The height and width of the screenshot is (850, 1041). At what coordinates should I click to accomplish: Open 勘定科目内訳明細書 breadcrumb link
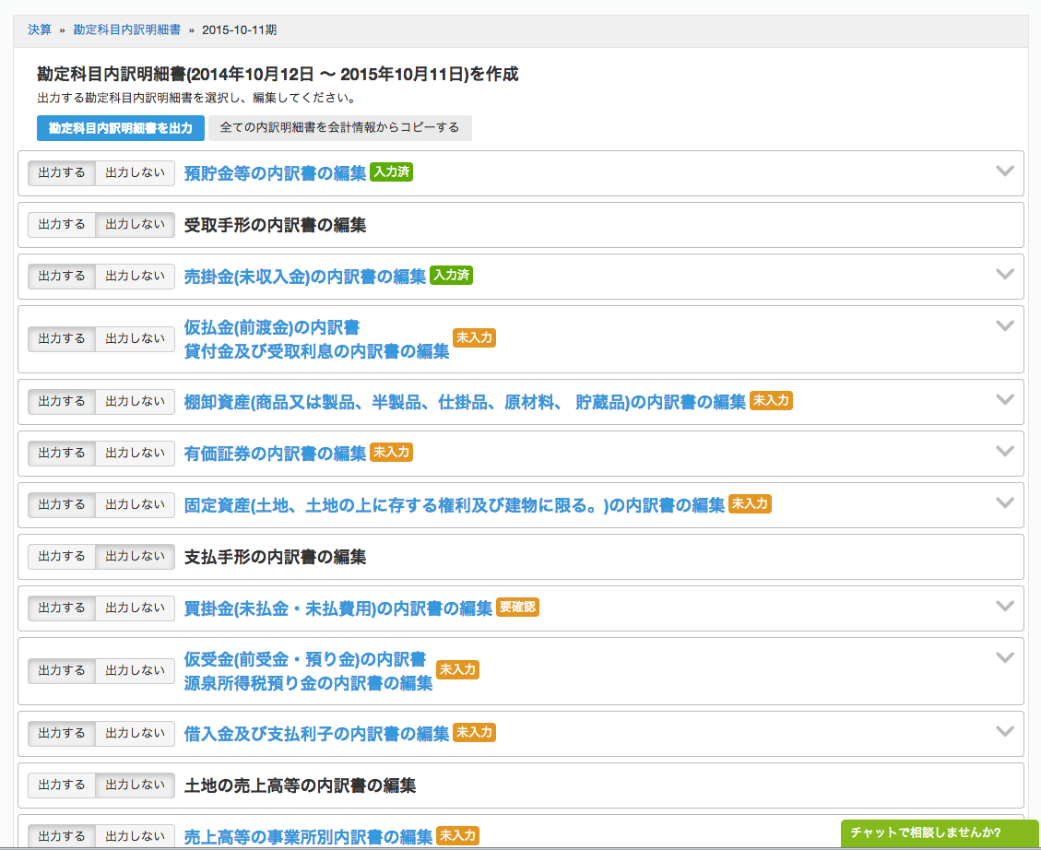[127, 30]
